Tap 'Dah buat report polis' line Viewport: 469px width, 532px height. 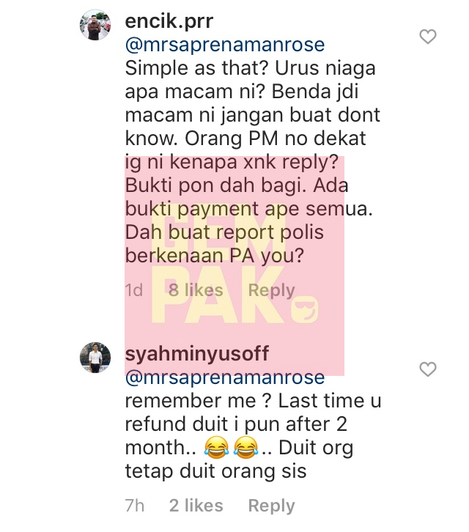point(224,233)
